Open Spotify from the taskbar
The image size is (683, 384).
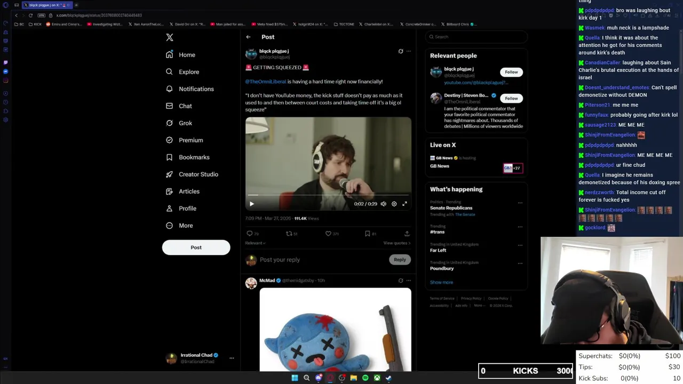365,378
